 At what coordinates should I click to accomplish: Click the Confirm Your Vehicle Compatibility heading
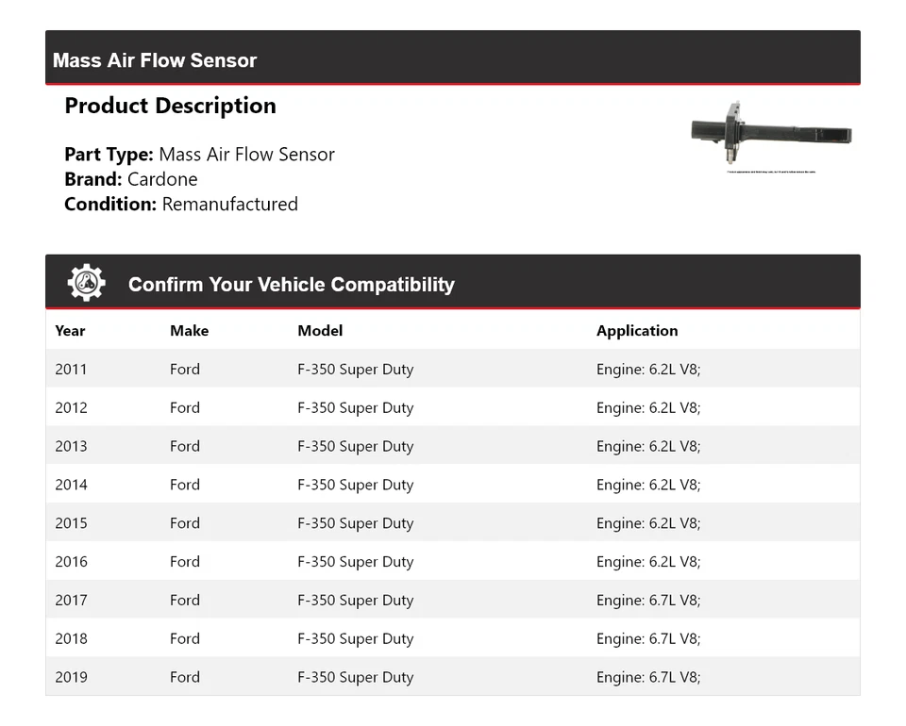(291, 285)
